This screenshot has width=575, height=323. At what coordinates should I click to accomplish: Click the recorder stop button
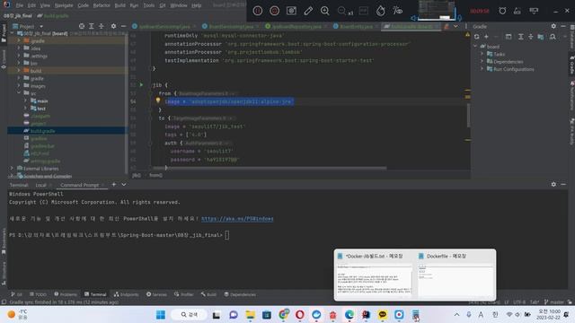274,11
